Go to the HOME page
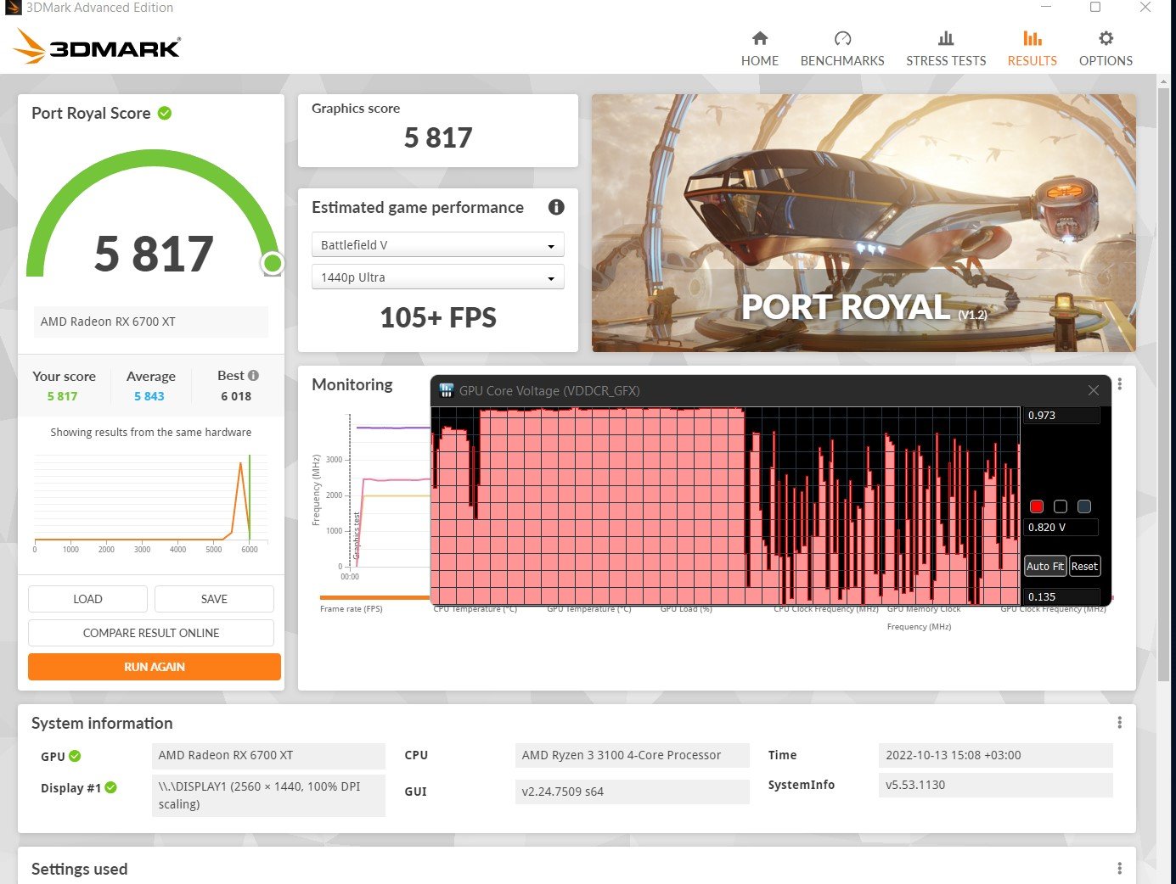This screenshot has width=1176, height=884. coord(759,49)
